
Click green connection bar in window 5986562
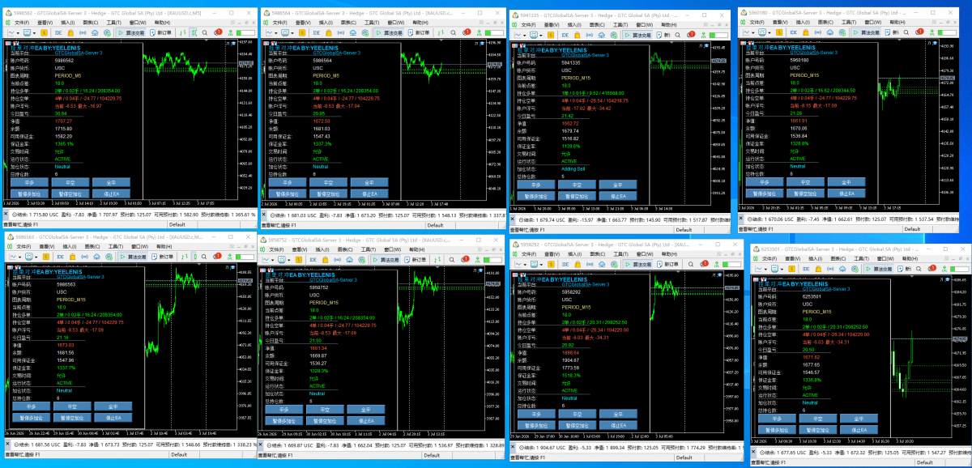tap(245, 32)
